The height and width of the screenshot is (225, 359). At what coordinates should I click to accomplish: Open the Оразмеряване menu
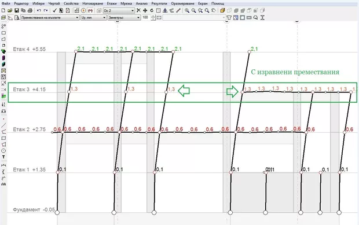(182, 3)
